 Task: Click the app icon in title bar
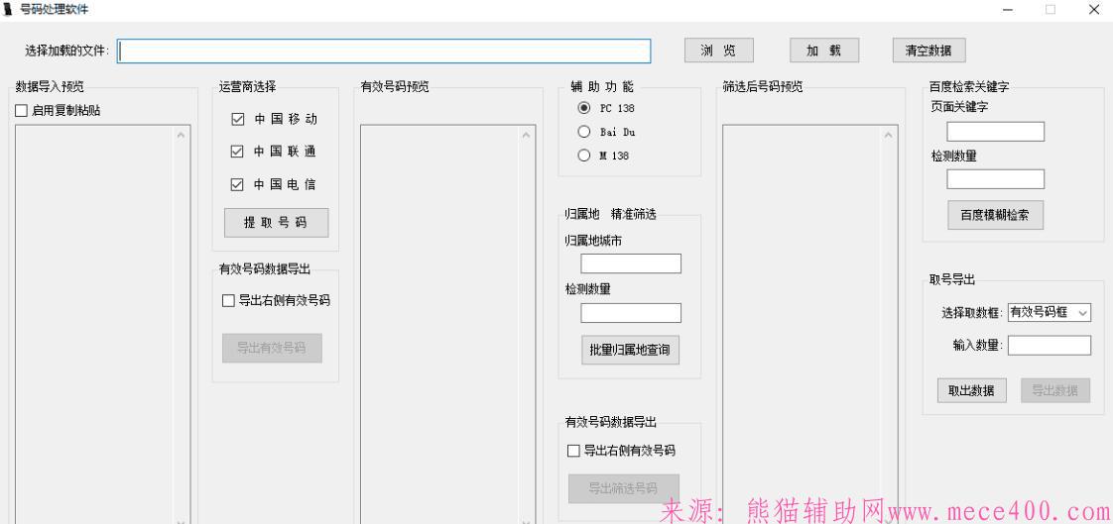9,9
